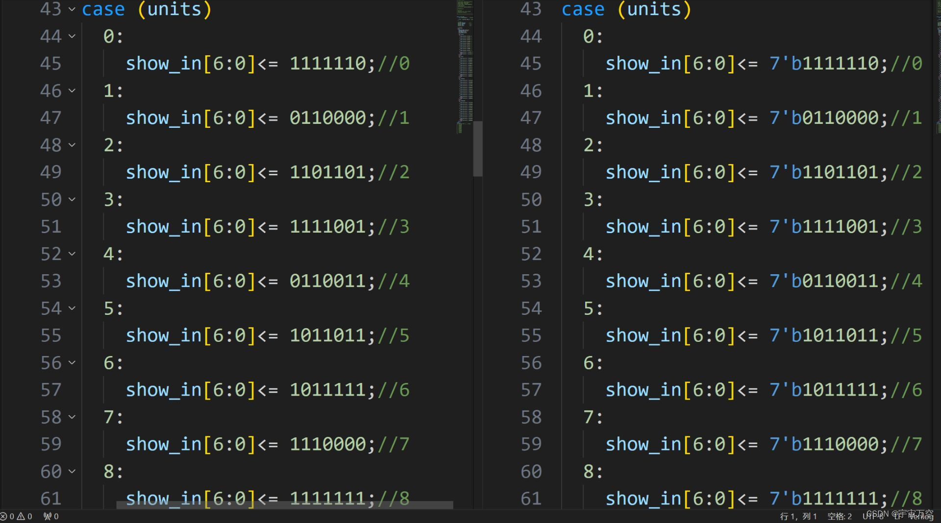Click the 'case' keyword in the right editor

click(x=583, y=9)
